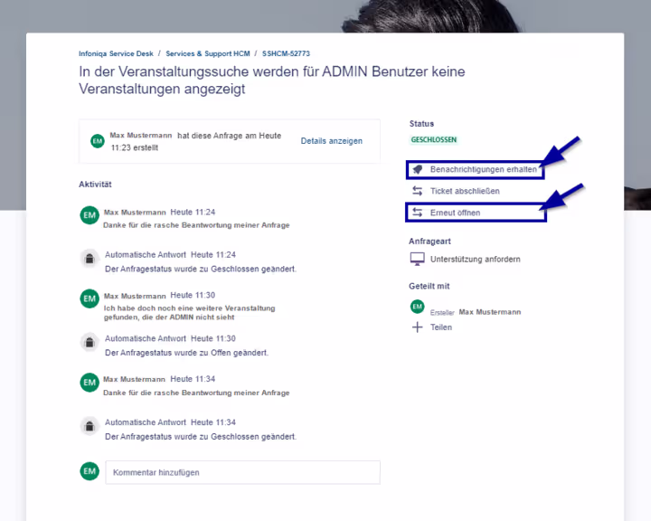
Task: Click Teilen to share the request
Action: coord(441,327)
